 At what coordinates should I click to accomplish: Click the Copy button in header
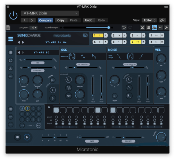pos(61,20)
